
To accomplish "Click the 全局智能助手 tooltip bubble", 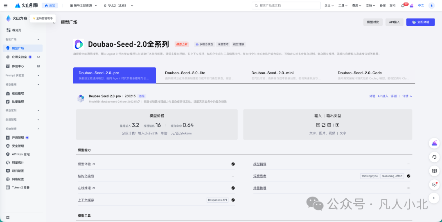I will coord(43,18).
